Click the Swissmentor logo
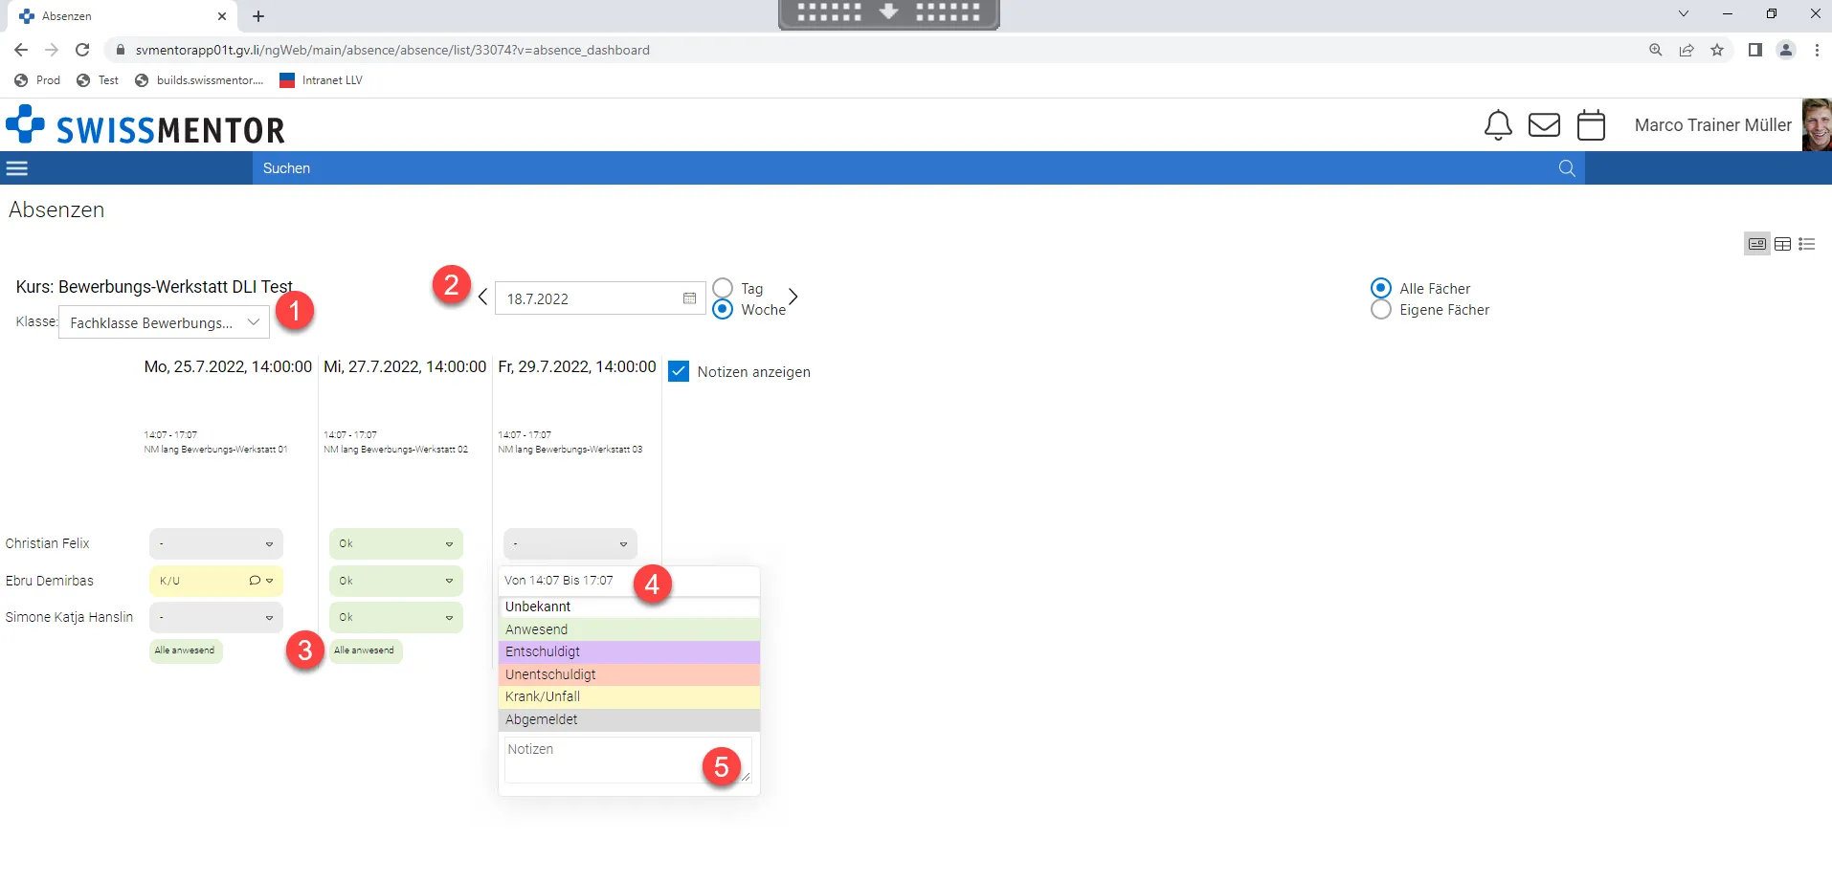 (x=145, y=125)
